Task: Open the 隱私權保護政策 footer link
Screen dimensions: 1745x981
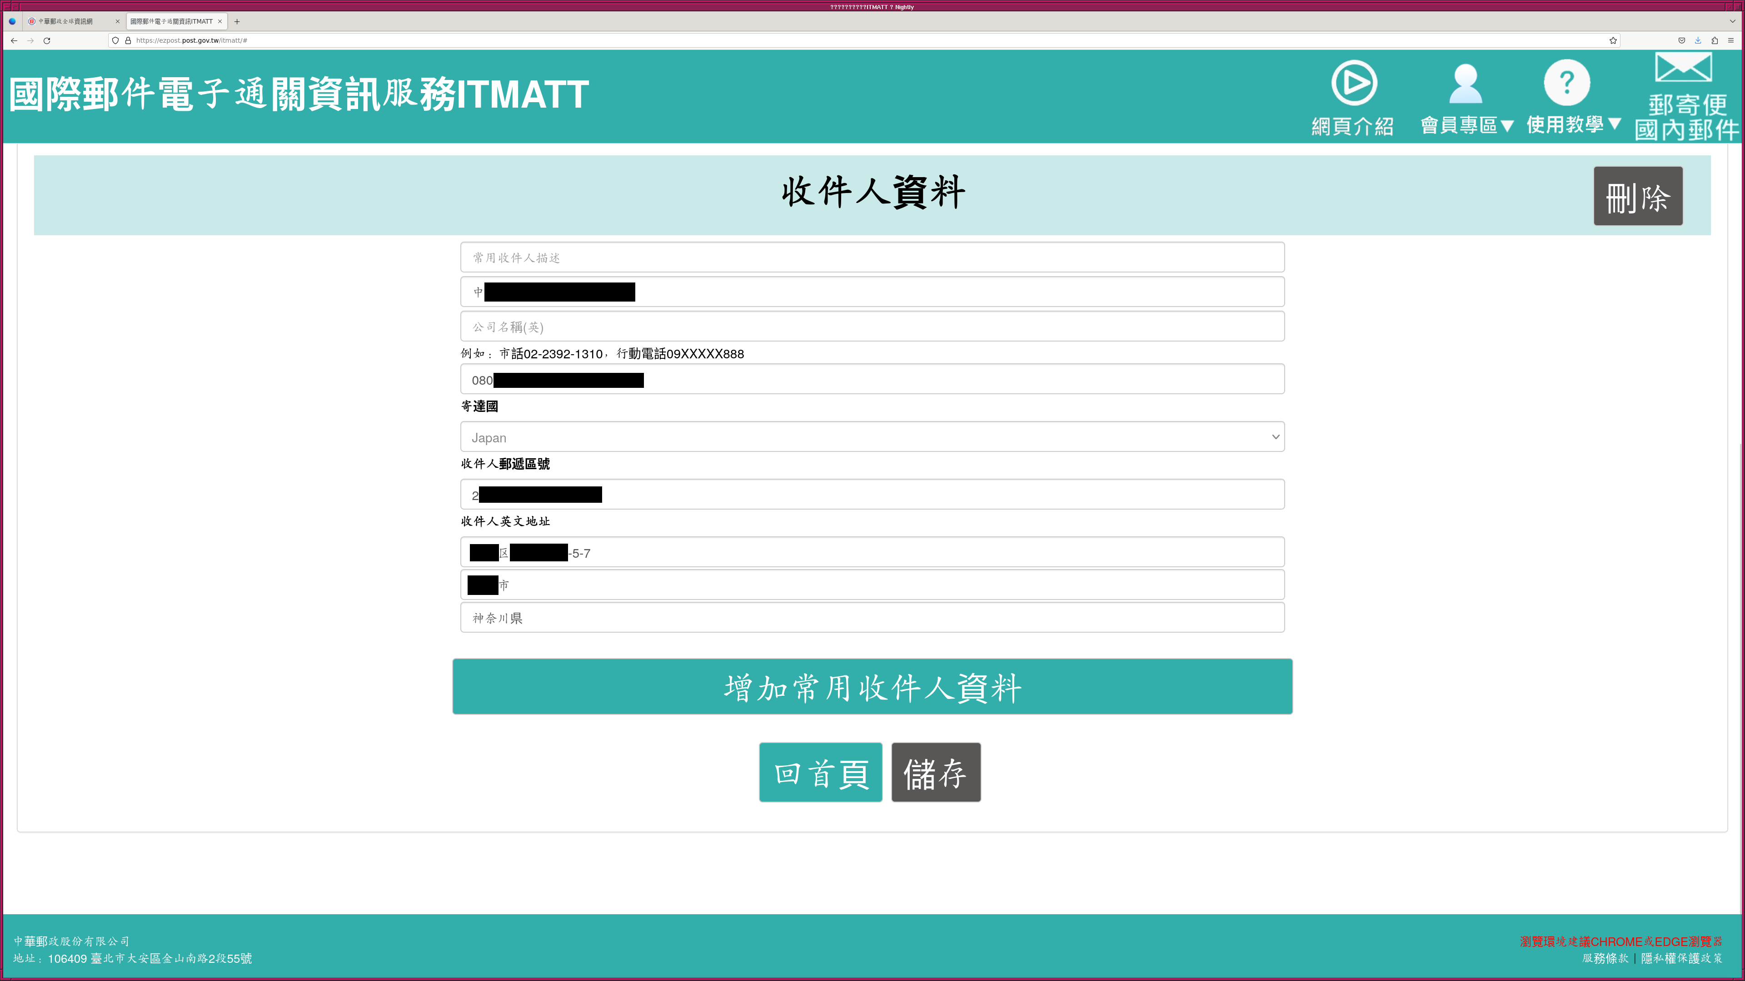Action: (1681, 959)
